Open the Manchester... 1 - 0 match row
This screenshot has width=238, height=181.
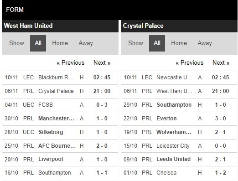click(x=60, y=119)
